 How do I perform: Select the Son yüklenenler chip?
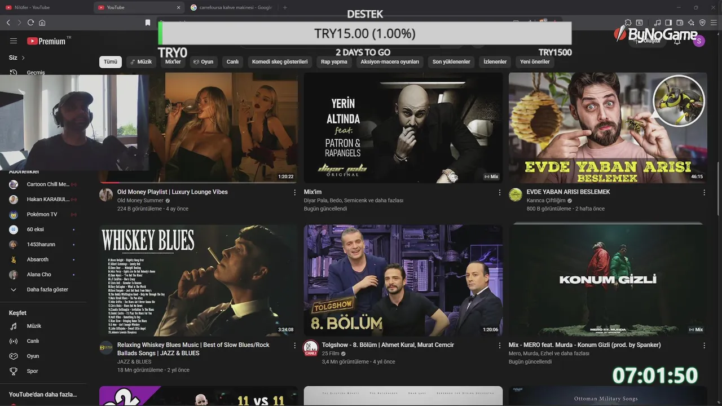point(451,61)
